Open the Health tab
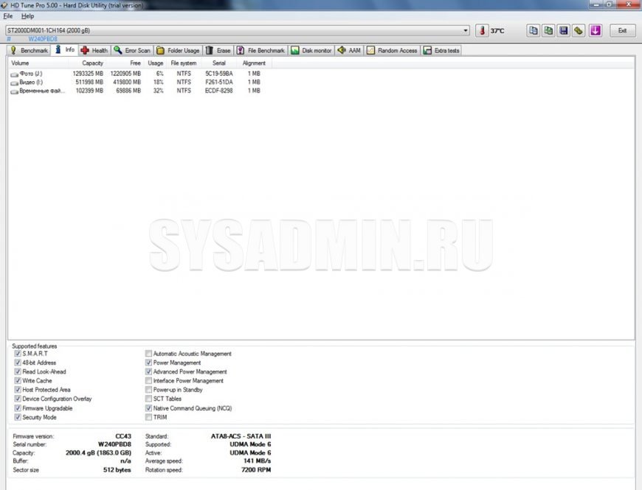 point(94,50)
